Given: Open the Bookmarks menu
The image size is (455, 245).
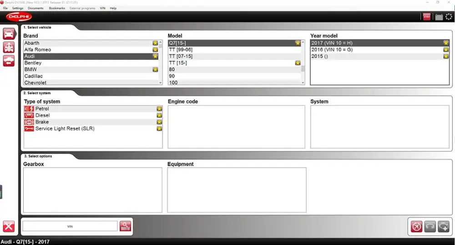Looking at the screenshot, I should coord(57,8).
